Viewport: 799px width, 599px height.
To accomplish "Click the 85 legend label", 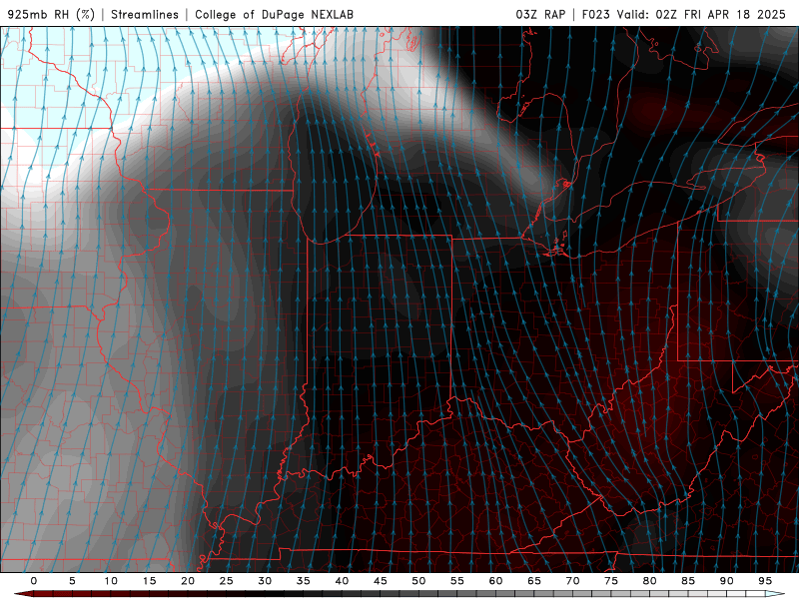I will [688, 581].
